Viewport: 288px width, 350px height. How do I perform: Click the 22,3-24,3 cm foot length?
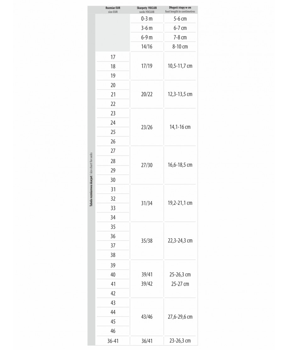(180, 240)
